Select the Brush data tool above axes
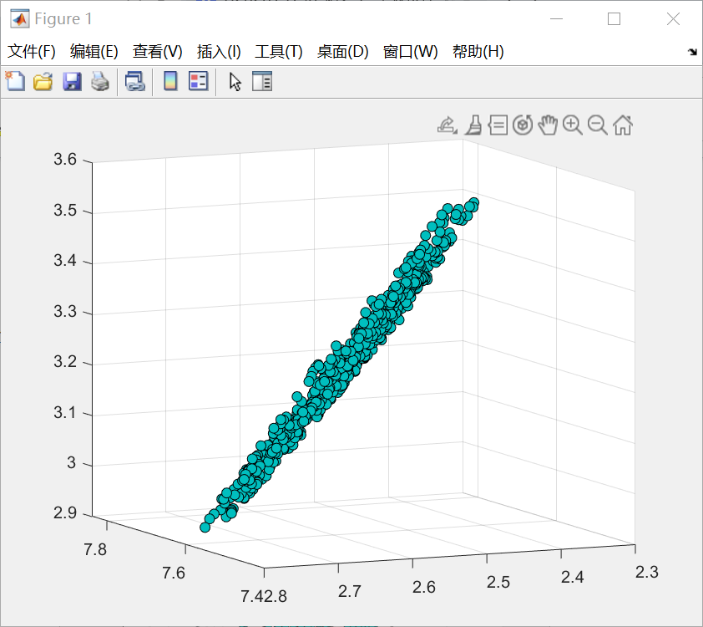This screenshot has height=627, width=703. pyautogui.click(x=473, y=125)
